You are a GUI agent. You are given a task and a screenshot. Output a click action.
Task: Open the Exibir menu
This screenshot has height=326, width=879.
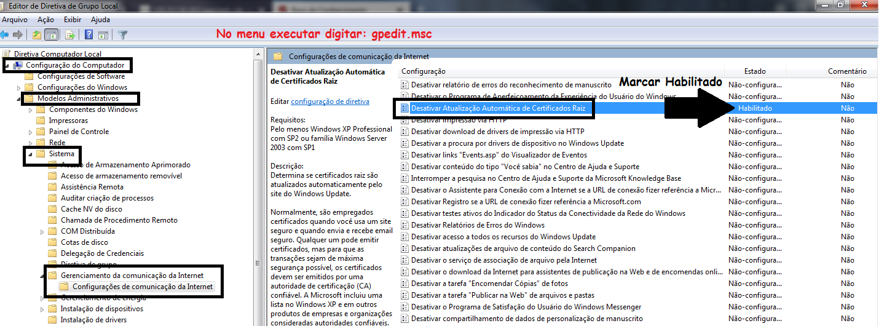pos(73,20)
